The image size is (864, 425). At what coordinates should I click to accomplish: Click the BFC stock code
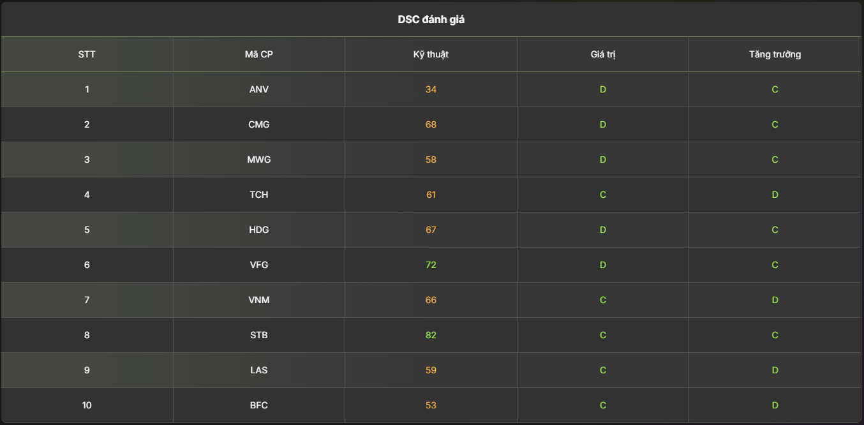[x=258, y=405]
